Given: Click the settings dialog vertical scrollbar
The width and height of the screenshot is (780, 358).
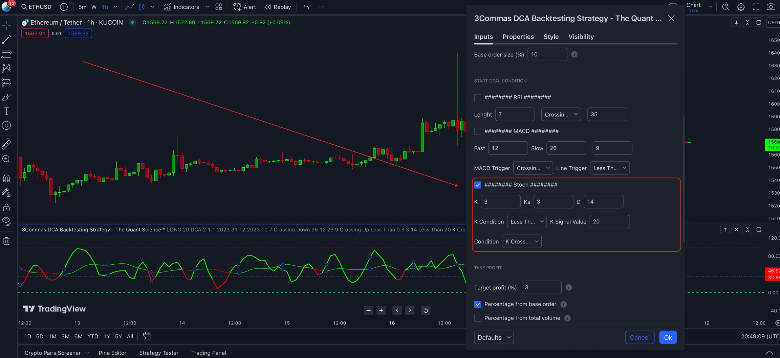Looking at the screenshot, I should 684,179.
